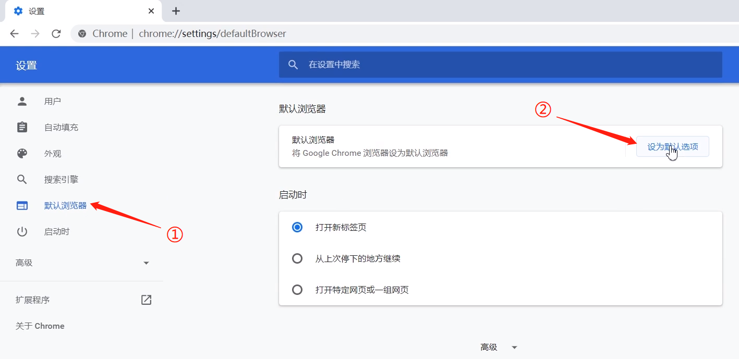739x359 pixels.
Task: Open the search-in-settings magnifier icon
Action: point(293,64)
